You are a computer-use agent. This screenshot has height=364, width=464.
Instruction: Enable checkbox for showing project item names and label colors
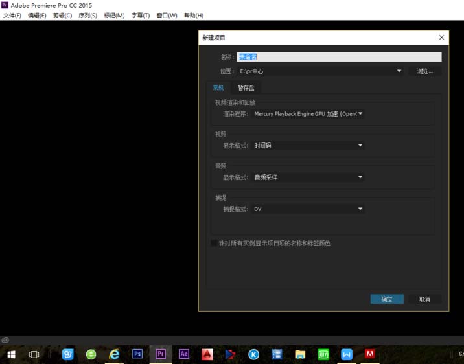[x=214, y=243]
